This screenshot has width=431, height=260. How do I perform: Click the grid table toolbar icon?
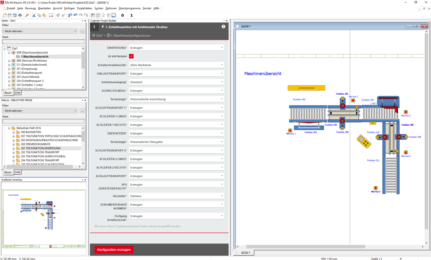click(x=108, y=15)
